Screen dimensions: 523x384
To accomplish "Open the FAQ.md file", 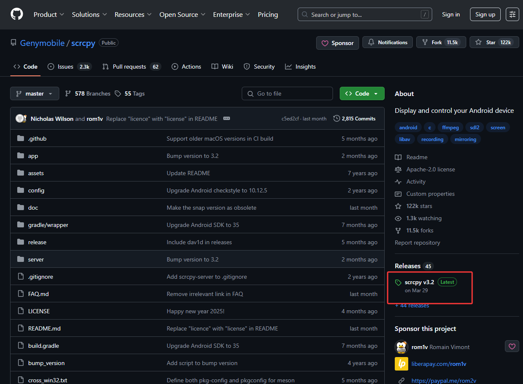I will coord(38,294).
